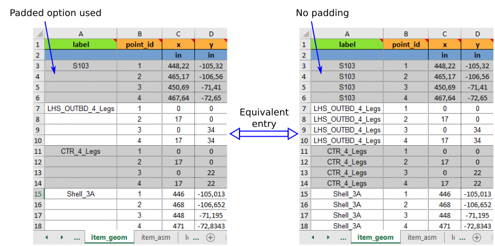The image size is (495, 246).
Task: Select the Shell_3A cell in the padded sheet
Action: point(81,194)
